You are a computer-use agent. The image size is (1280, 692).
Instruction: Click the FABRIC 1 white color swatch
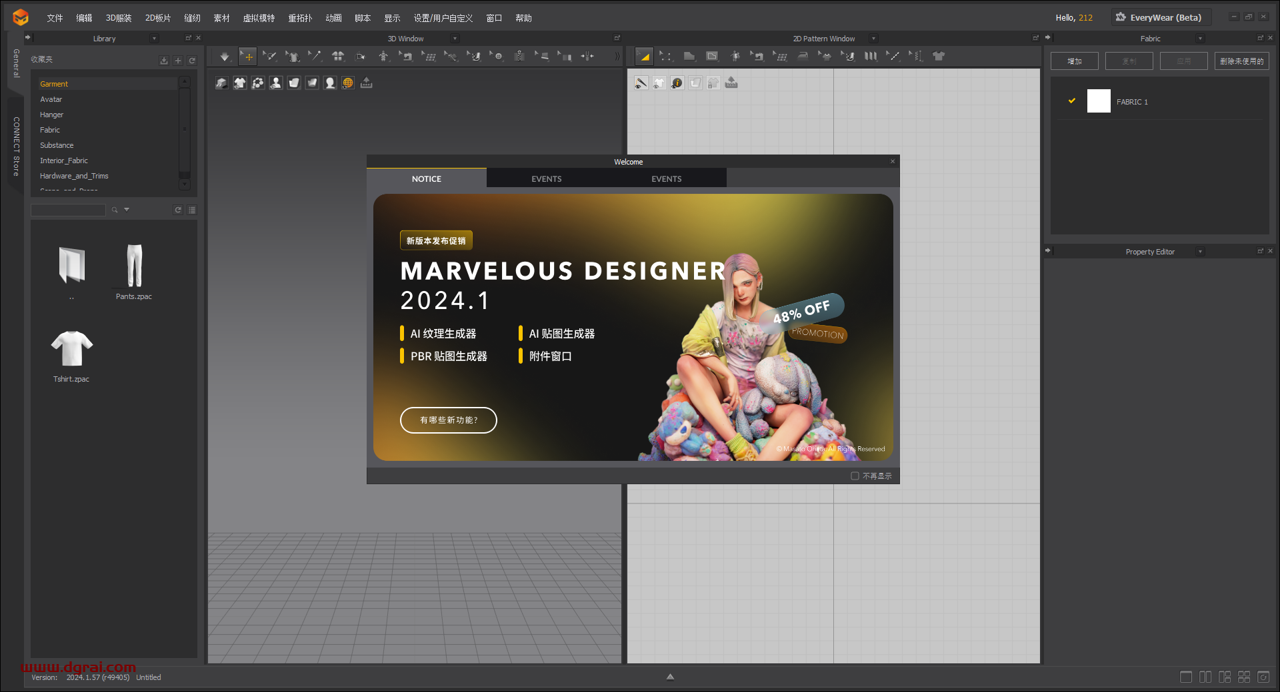[1099, 101]
